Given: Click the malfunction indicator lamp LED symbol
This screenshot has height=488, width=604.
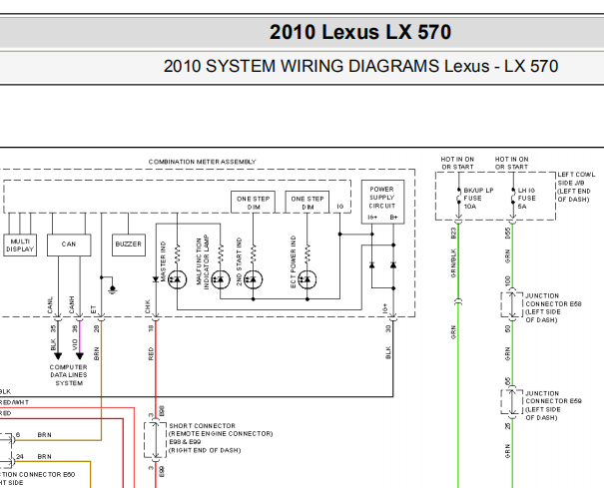Looking at the screenshot, I should pyautogui.click(x=220, y=279).
